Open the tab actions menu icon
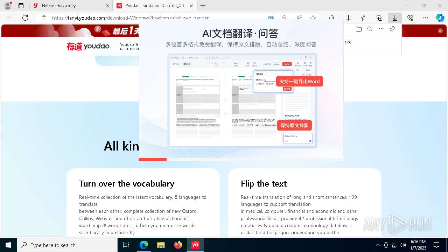This screenshot has width=448, height=252. click(x=21, y=6)
